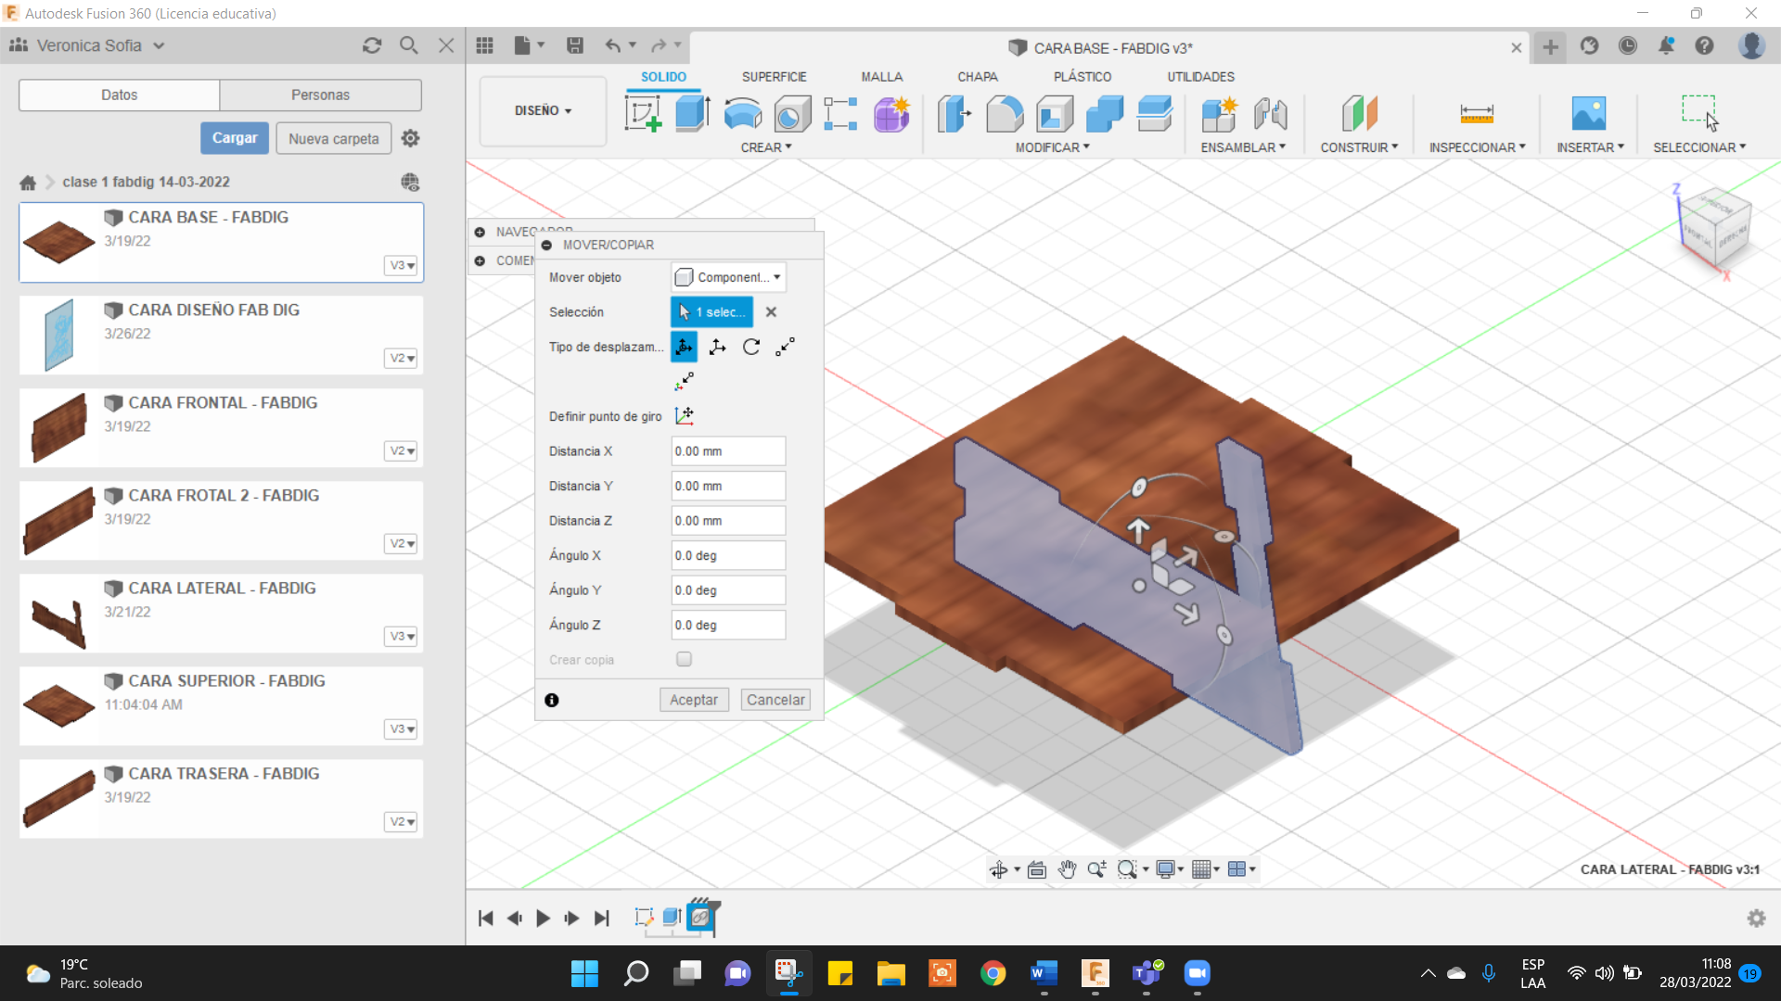Choose Rotate displacement type

tap(751, 347)
